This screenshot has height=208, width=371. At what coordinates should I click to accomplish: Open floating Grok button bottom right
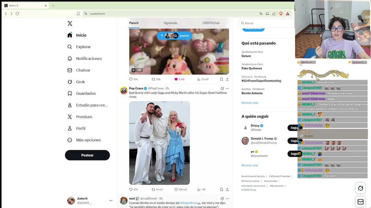[x=361, y=188]
